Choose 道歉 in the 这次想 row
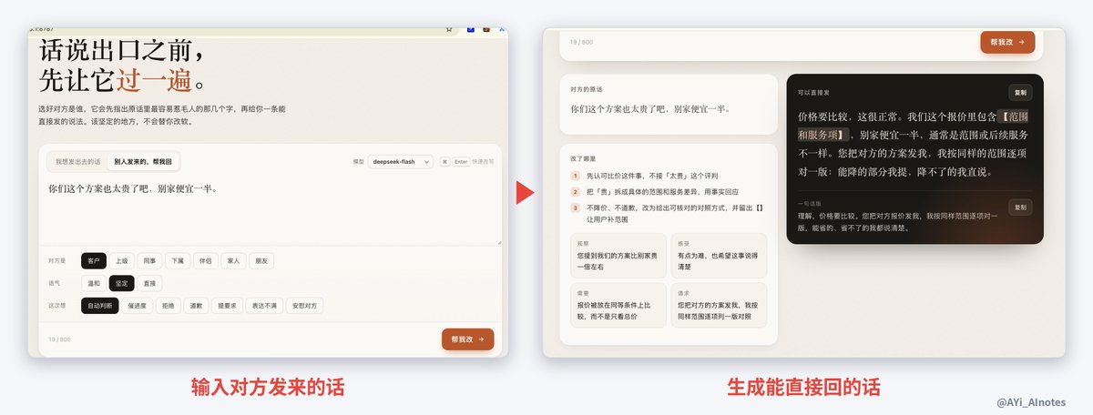The height and width of the screenshot is (415, 1093). [x=196, y=306]
